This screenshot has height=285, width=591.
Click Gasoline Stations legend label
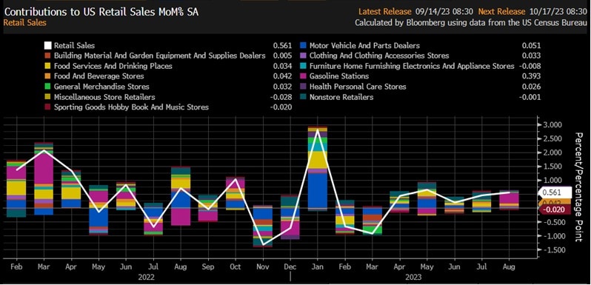pos(339,76)
